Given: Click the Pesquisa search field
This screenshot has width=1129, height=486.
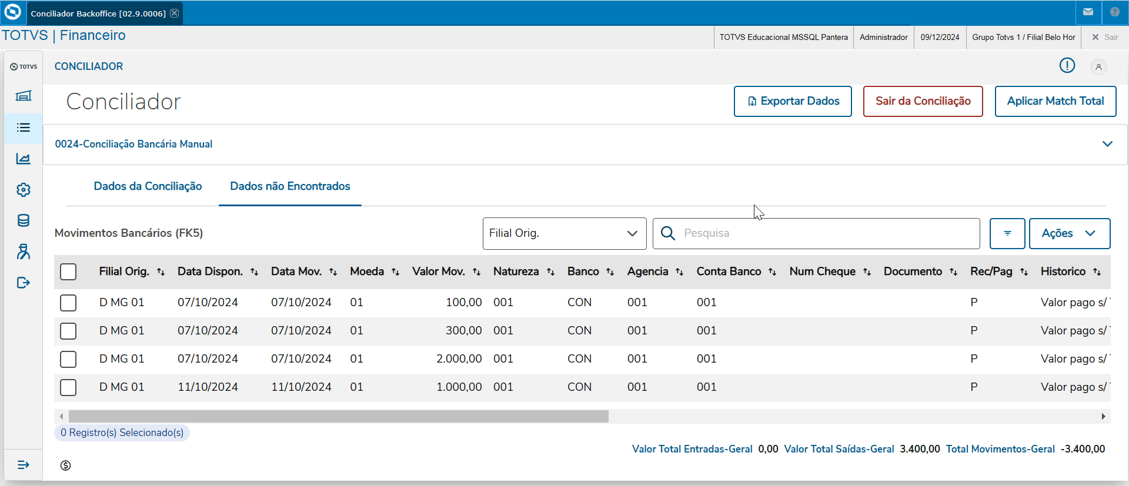Looking at the screenshot, I should (x=816, y=233).
